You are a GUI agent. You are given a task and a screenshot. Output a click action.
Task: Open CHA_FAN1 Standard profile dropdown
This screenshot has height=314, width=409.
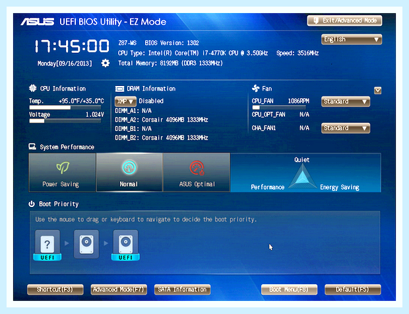(346, 128)
